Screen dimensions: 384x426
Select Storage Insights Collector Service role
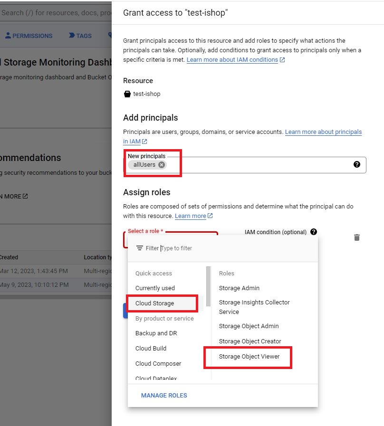tap(254, 307)
